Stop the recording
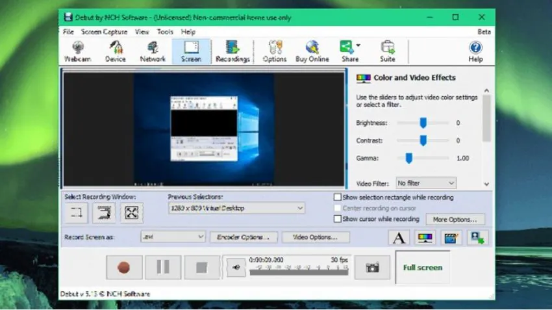This screenshot has width=552, height=310. pos(202,267)
